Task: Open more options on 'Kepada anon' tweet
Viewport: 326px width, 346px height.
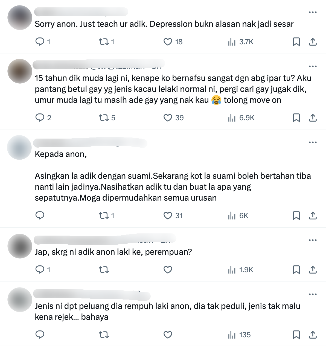Action: pyautogui.click(x=313, y=142)
